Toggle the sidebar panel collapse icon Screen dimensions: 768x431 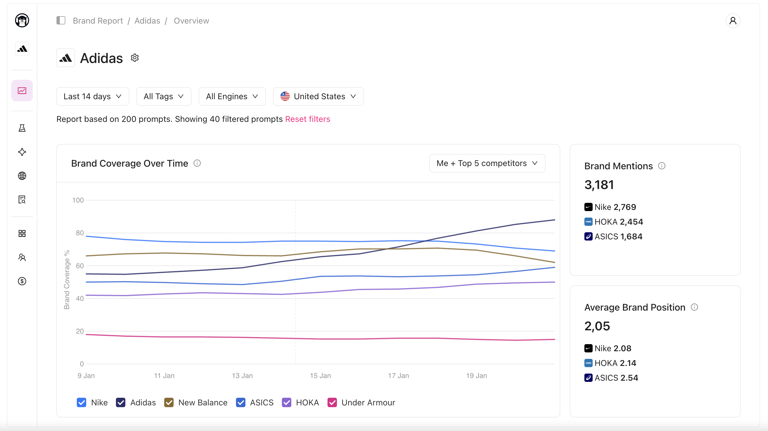point(61,21)
